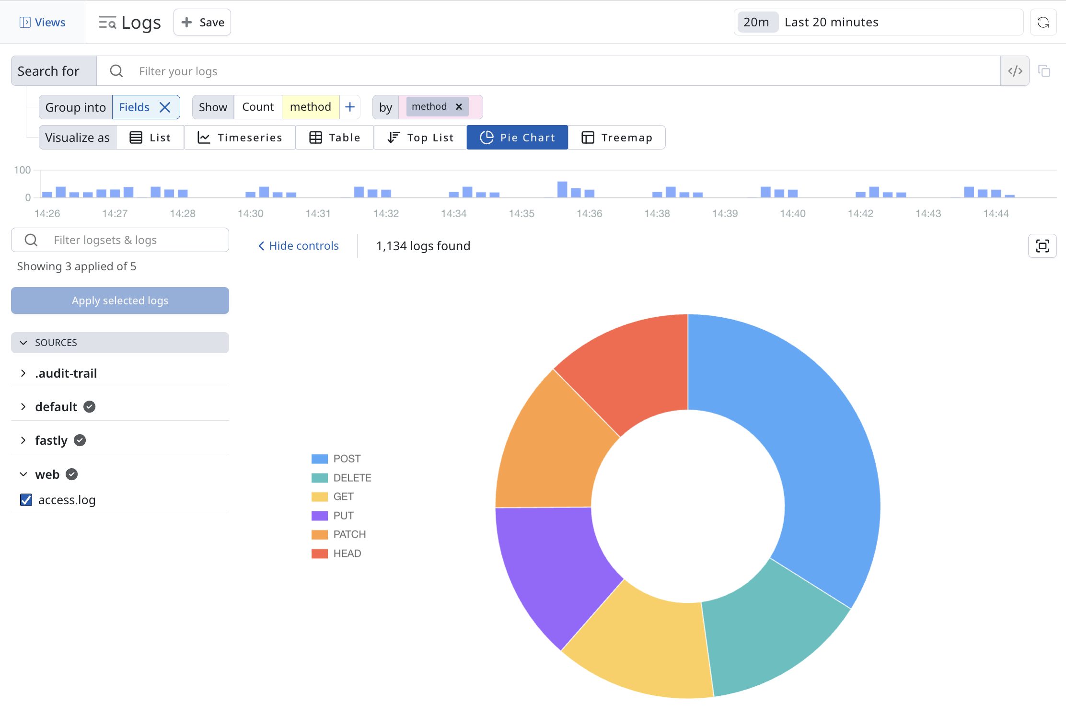Add another measure with the plus icon

coord(350,107)
